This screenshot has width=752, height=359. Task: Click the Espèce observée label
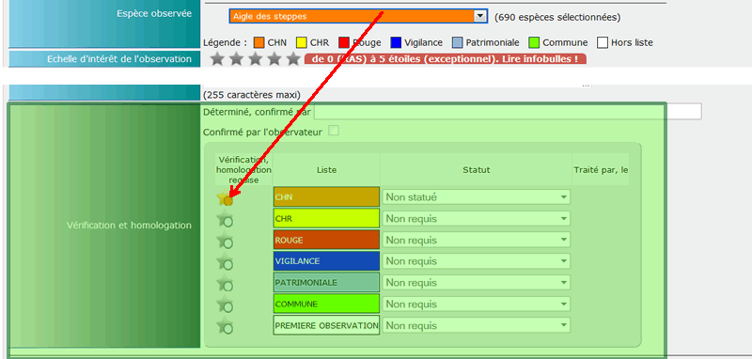pyautogui.click(x=154, y=14)
